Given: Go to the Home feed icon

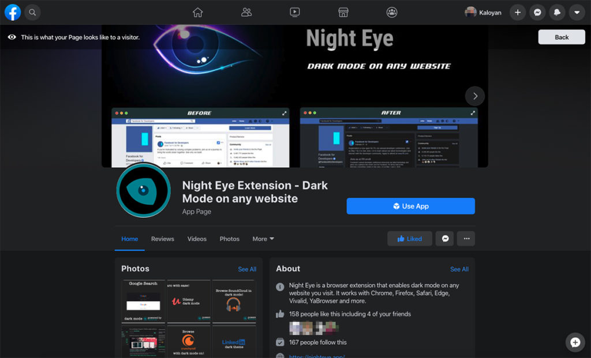Looking at the screenshot, I should click(x=197, y=13).
